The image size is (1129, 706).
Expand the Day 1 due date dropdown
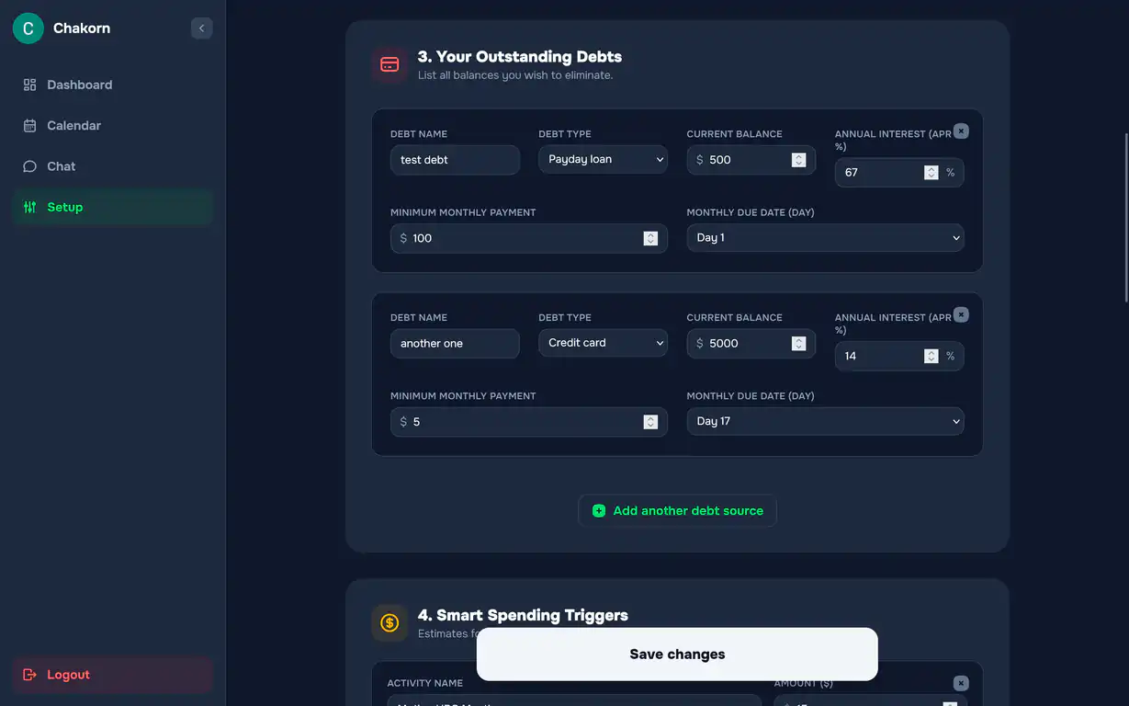pyautogui.click(x=825, y=238)
